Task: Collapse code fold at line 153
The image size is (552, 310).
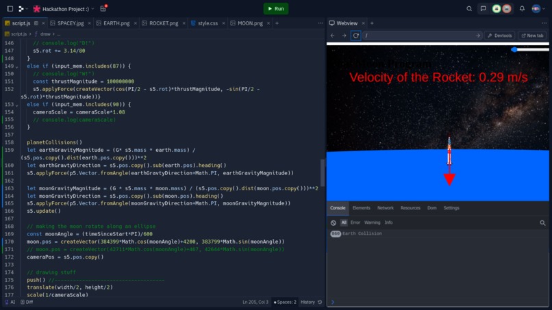Action: tap(16, 105)
